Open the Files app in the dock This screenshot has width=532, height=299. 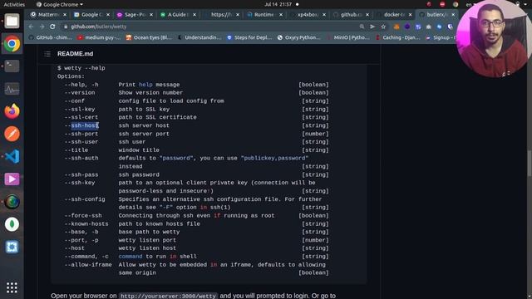click(12, 22)
